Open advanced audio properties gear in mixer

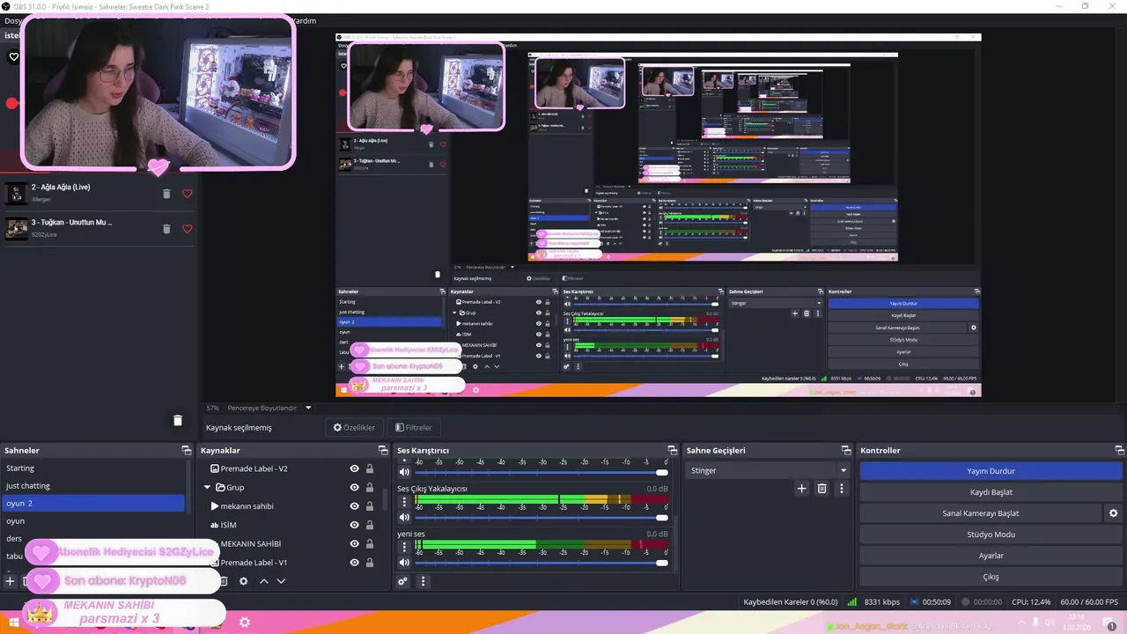[x=403, y=581]
